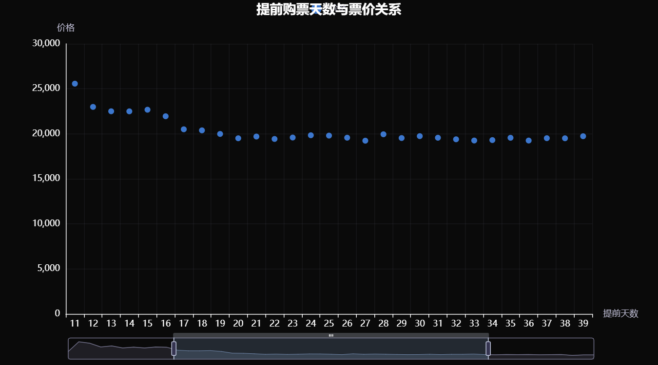Click the y-axis label 20,000

point(46,134)
